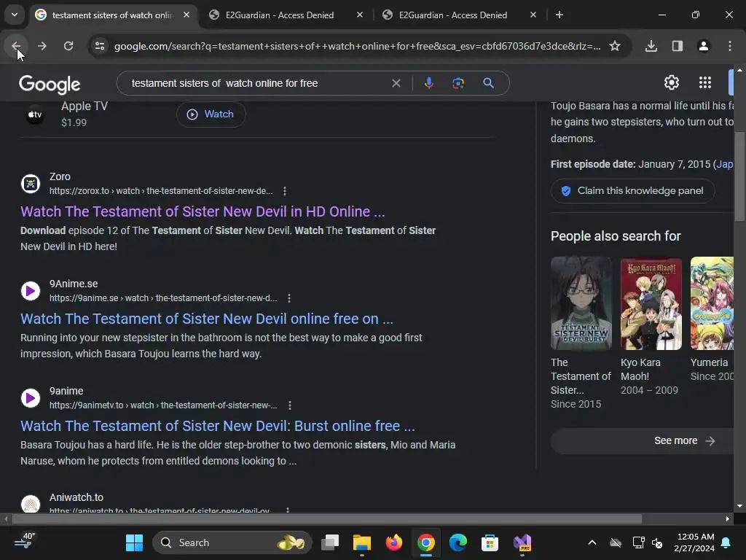Switch to the testament sisters search tab
Screen dimensions: 746x560
[x=113, y=15]
